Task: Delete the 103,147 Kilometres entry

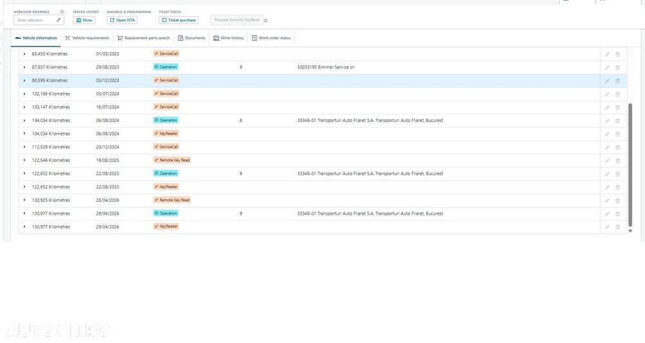Action: tap(617, 107)
